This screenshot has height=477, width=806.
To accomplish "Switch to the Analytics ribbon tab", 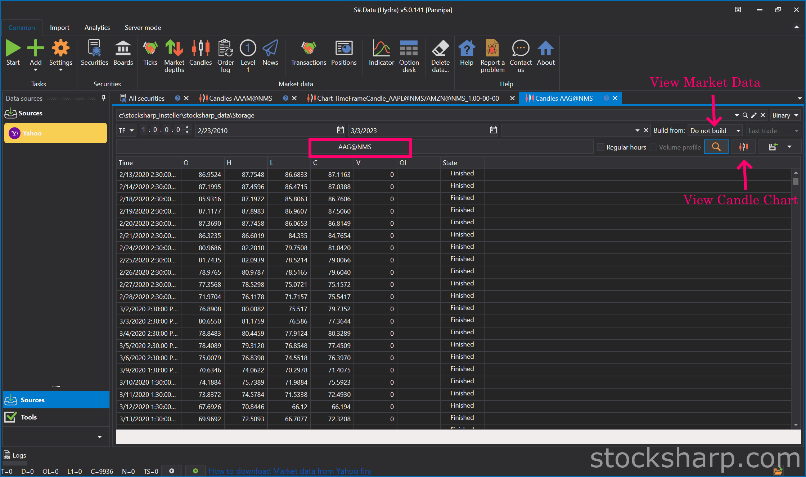I will coord(97,28).
